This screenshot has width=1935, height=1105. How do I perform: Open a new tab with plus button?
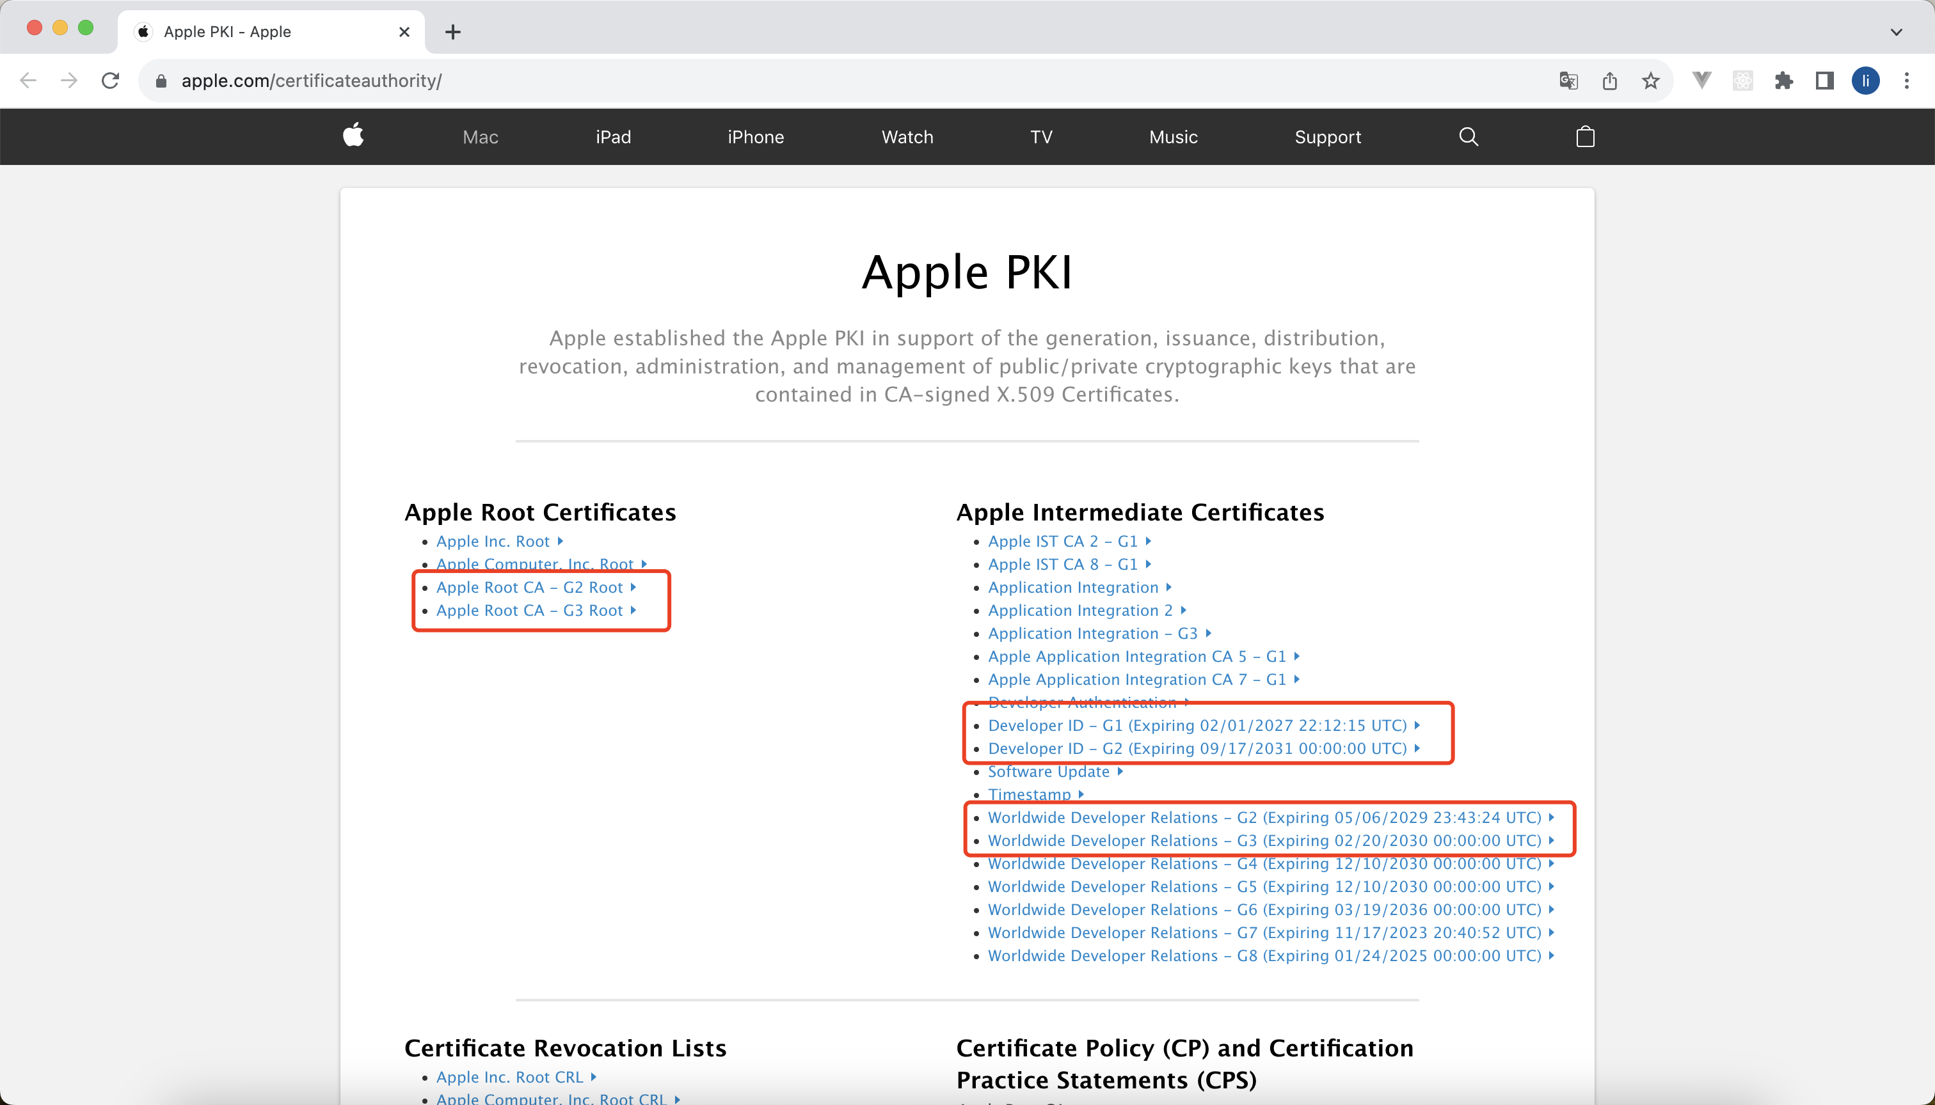pos(452,32)
